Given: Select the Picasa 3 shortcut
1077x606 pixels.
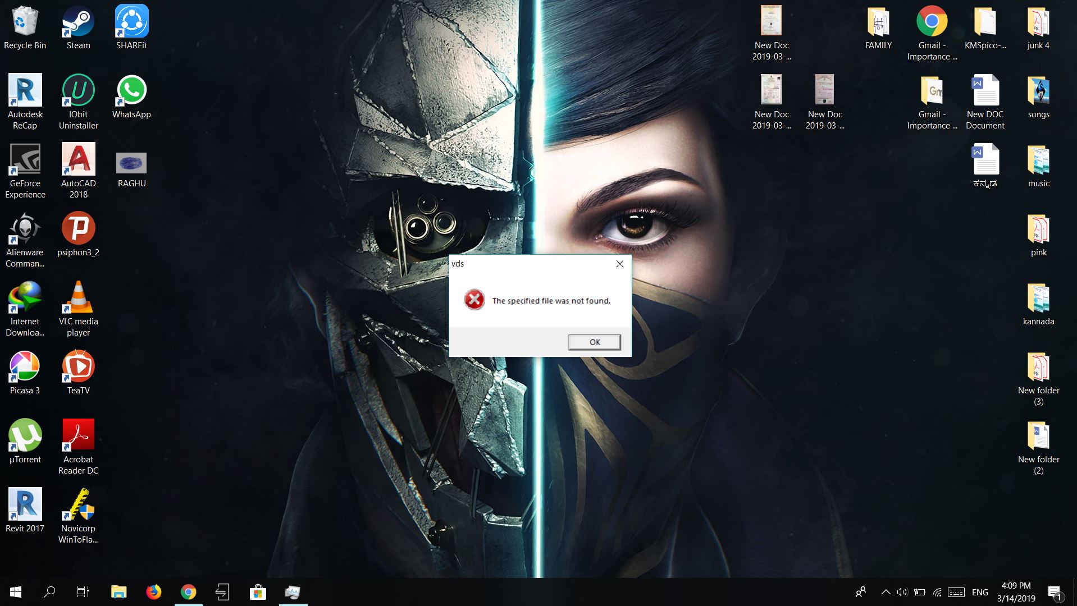Looking at the screenshot, I should point(25,373).
